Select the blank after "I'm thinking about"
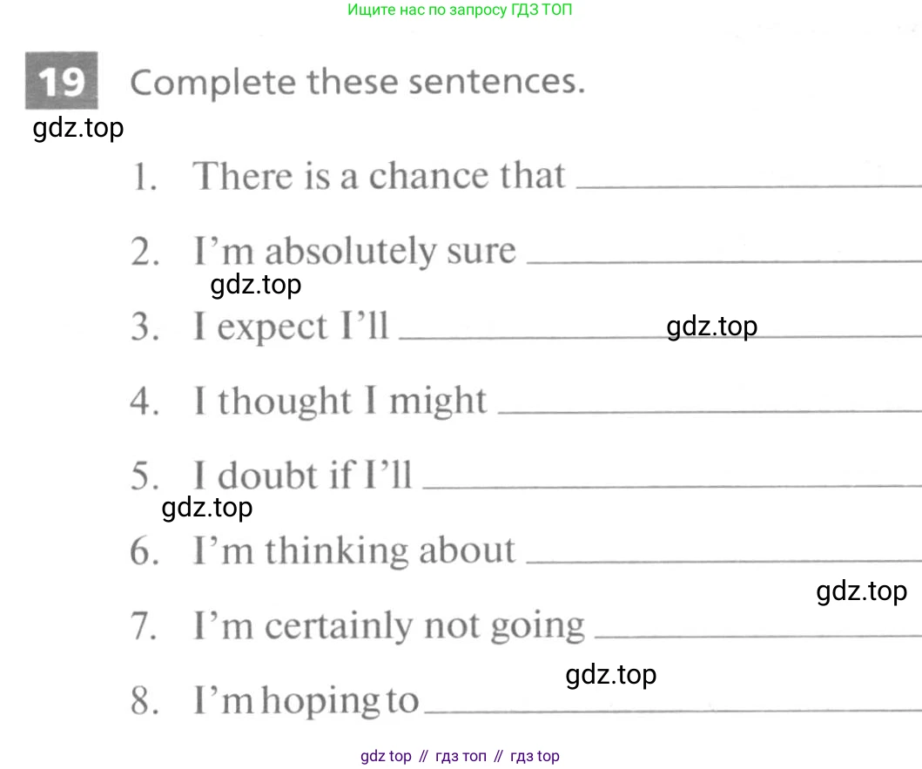 [x=723, y=559]
